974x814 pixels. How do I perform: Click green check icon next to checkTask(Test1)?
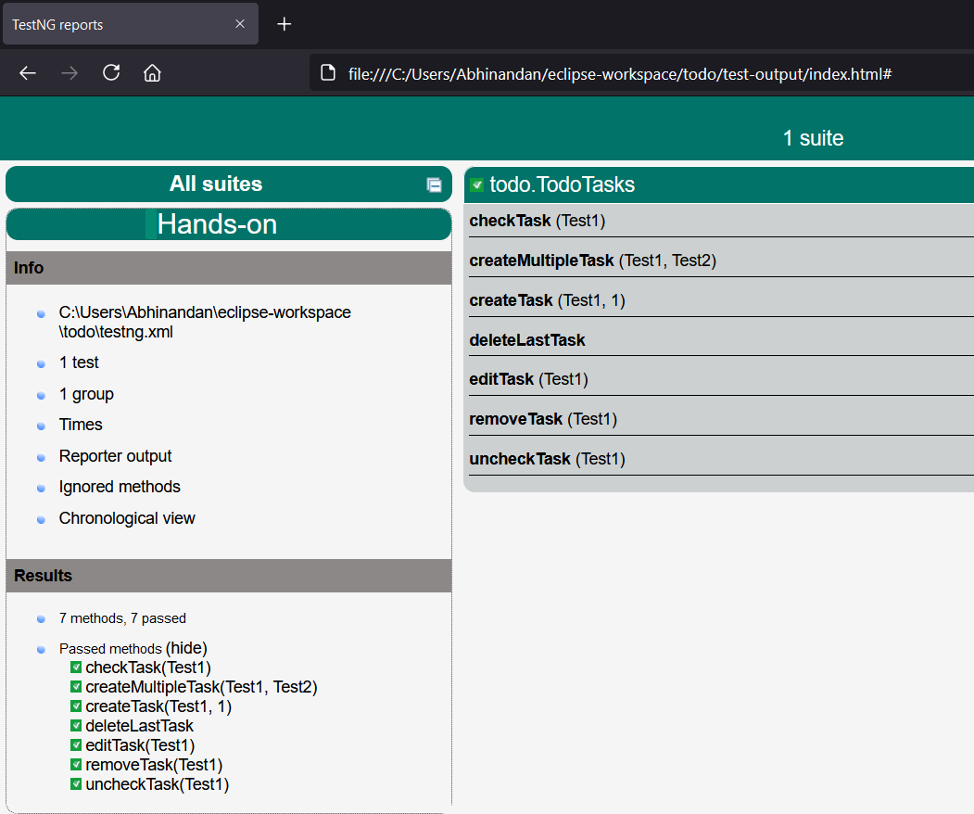[x=76, y=668]
